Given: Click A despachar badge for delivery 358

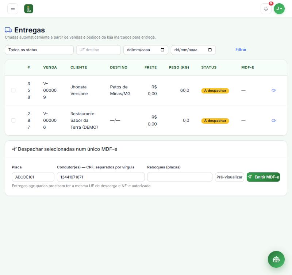Looking at the screenshot, I should [215, 91].
